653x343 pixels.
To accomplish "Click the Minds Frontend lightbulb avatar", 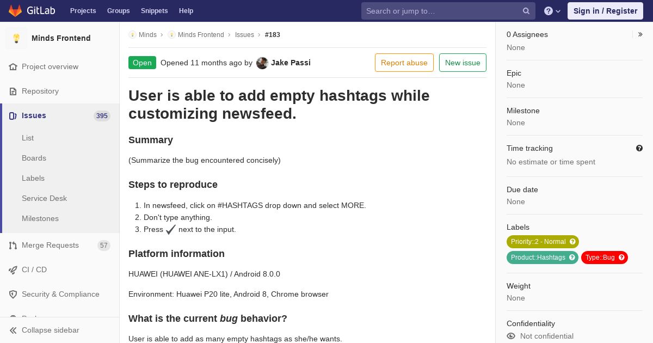I will (x=16, y=38).
